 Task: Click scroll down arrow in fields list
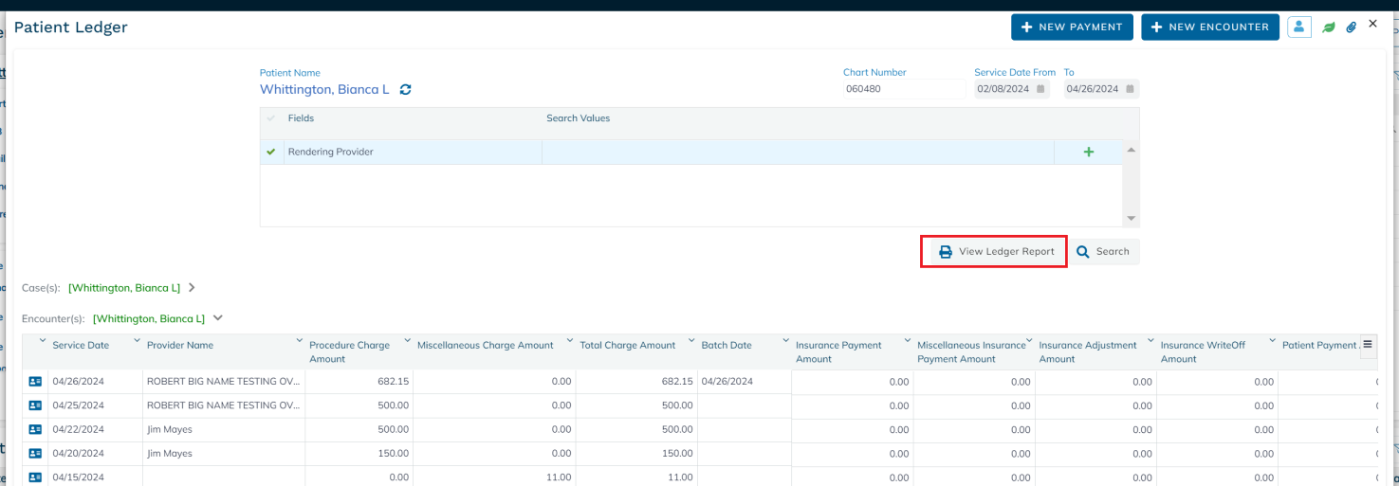[x=1131, y=218]
